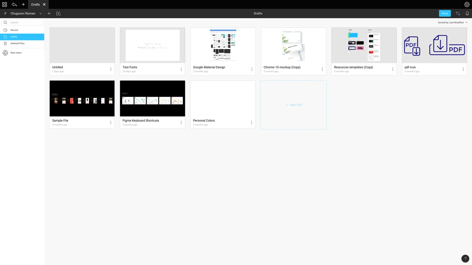The image size is (472, 265).
Task: Open three-dot menu for Sample File
Action: click(111, 123)
